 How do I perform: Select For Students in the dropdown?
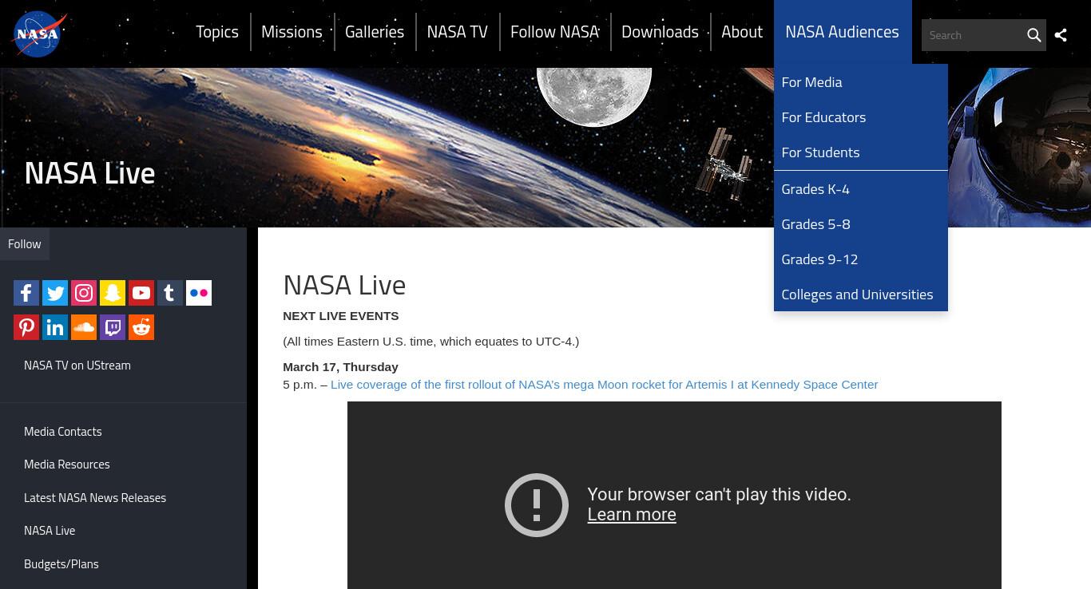pos(860,152)
